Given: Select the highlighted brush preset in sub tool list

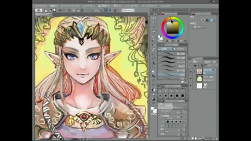Looking at the screenshot, I should point(171,74).
